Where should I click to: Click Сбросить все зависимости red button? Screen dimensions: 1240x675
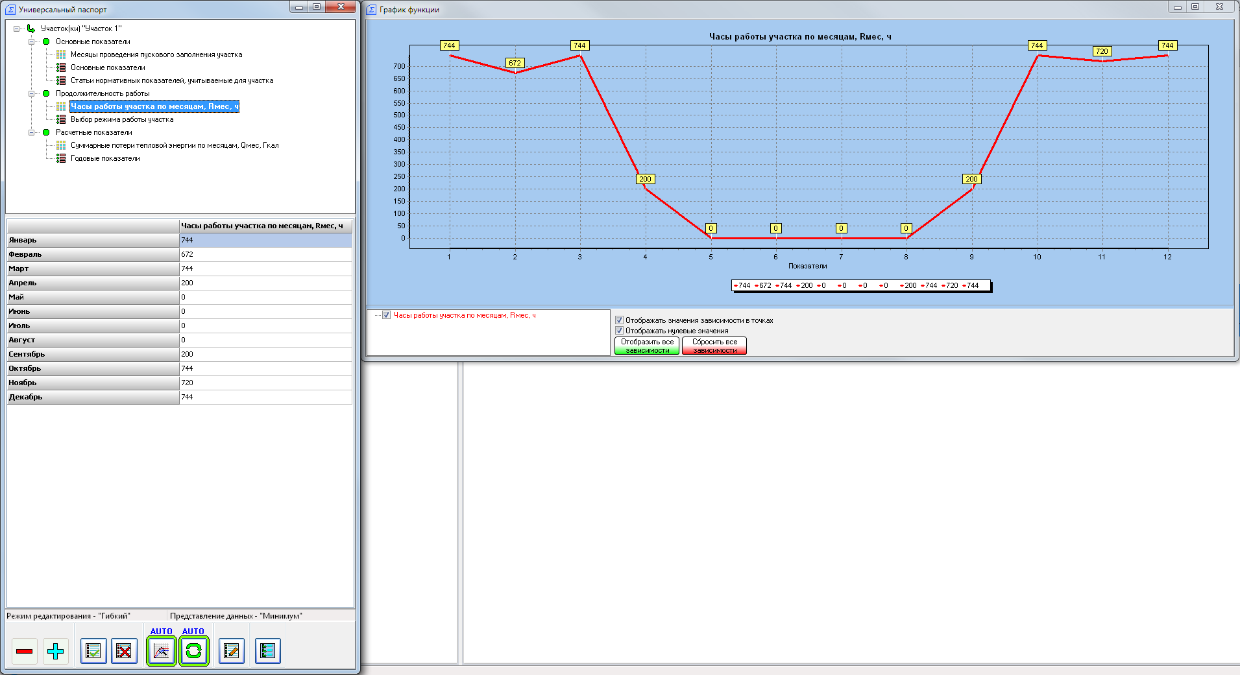click(714, 346)
